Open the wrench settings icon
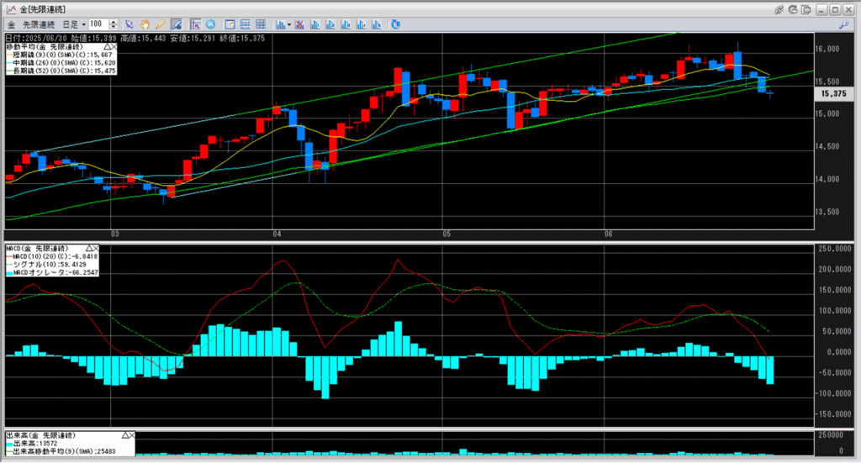Image resolution: width=861 pixels, height=463 pixels. (844, 24)
